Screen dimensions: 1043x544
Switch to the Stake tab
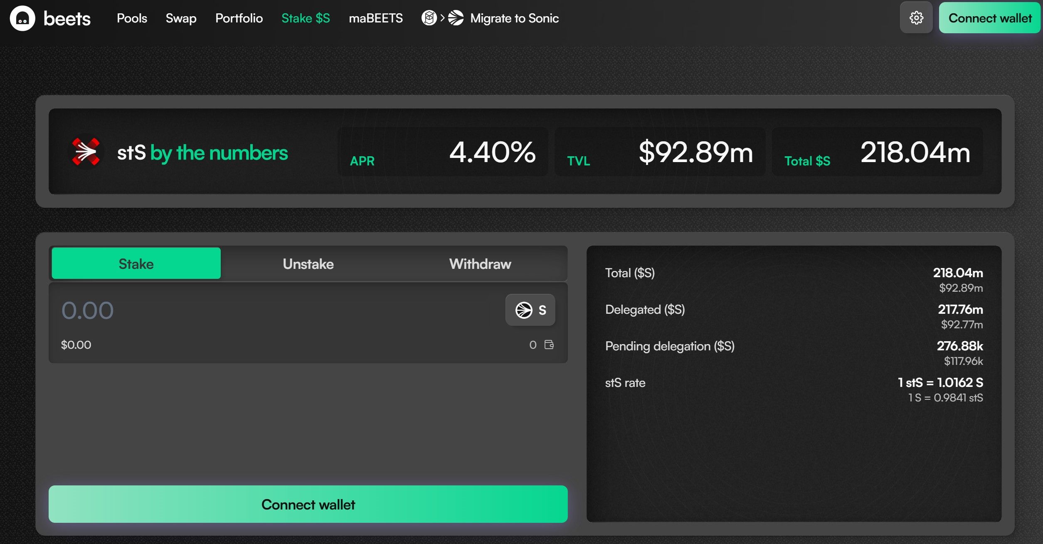coord(136,263)
